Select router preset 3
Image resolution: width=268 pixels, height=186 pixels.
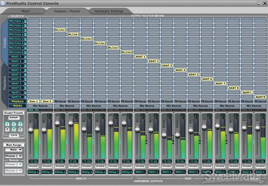pos(20,124)
